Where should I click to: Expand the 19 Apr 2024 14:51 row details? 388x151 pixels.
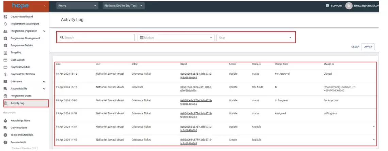[374, 126]
